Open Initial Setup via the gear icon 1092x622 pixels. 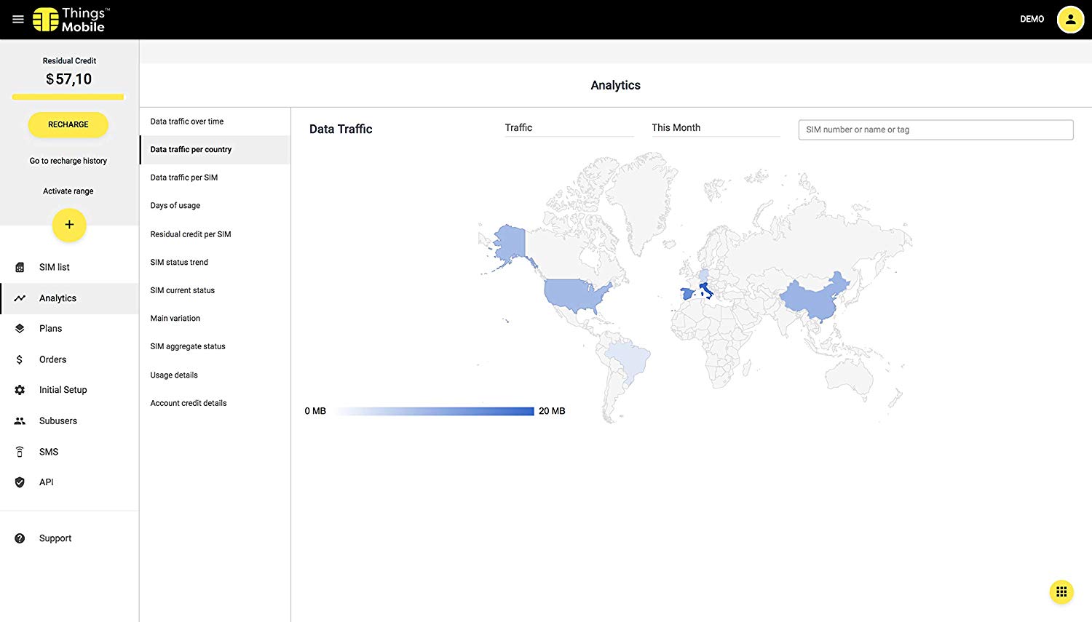point(20,390)
